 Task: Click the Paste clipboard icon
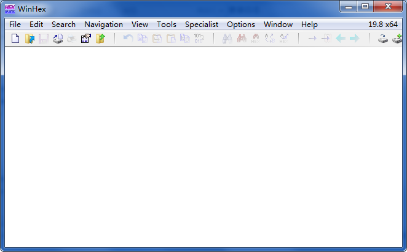tap(171, 39)
